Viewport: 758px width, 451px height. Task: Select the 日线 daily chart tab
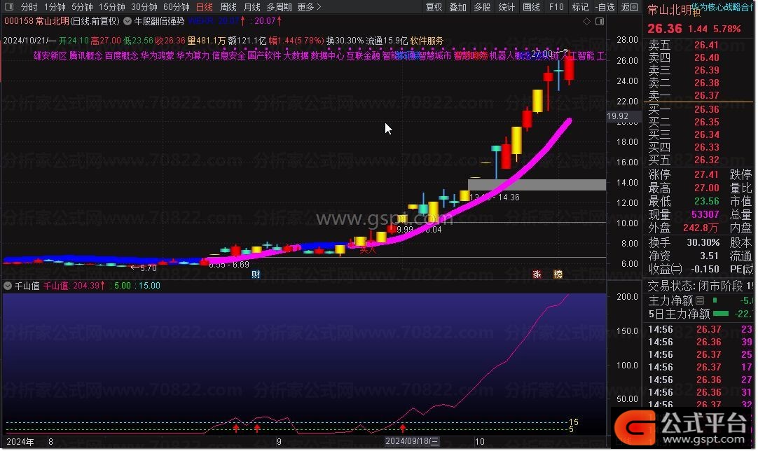point(205,7)
